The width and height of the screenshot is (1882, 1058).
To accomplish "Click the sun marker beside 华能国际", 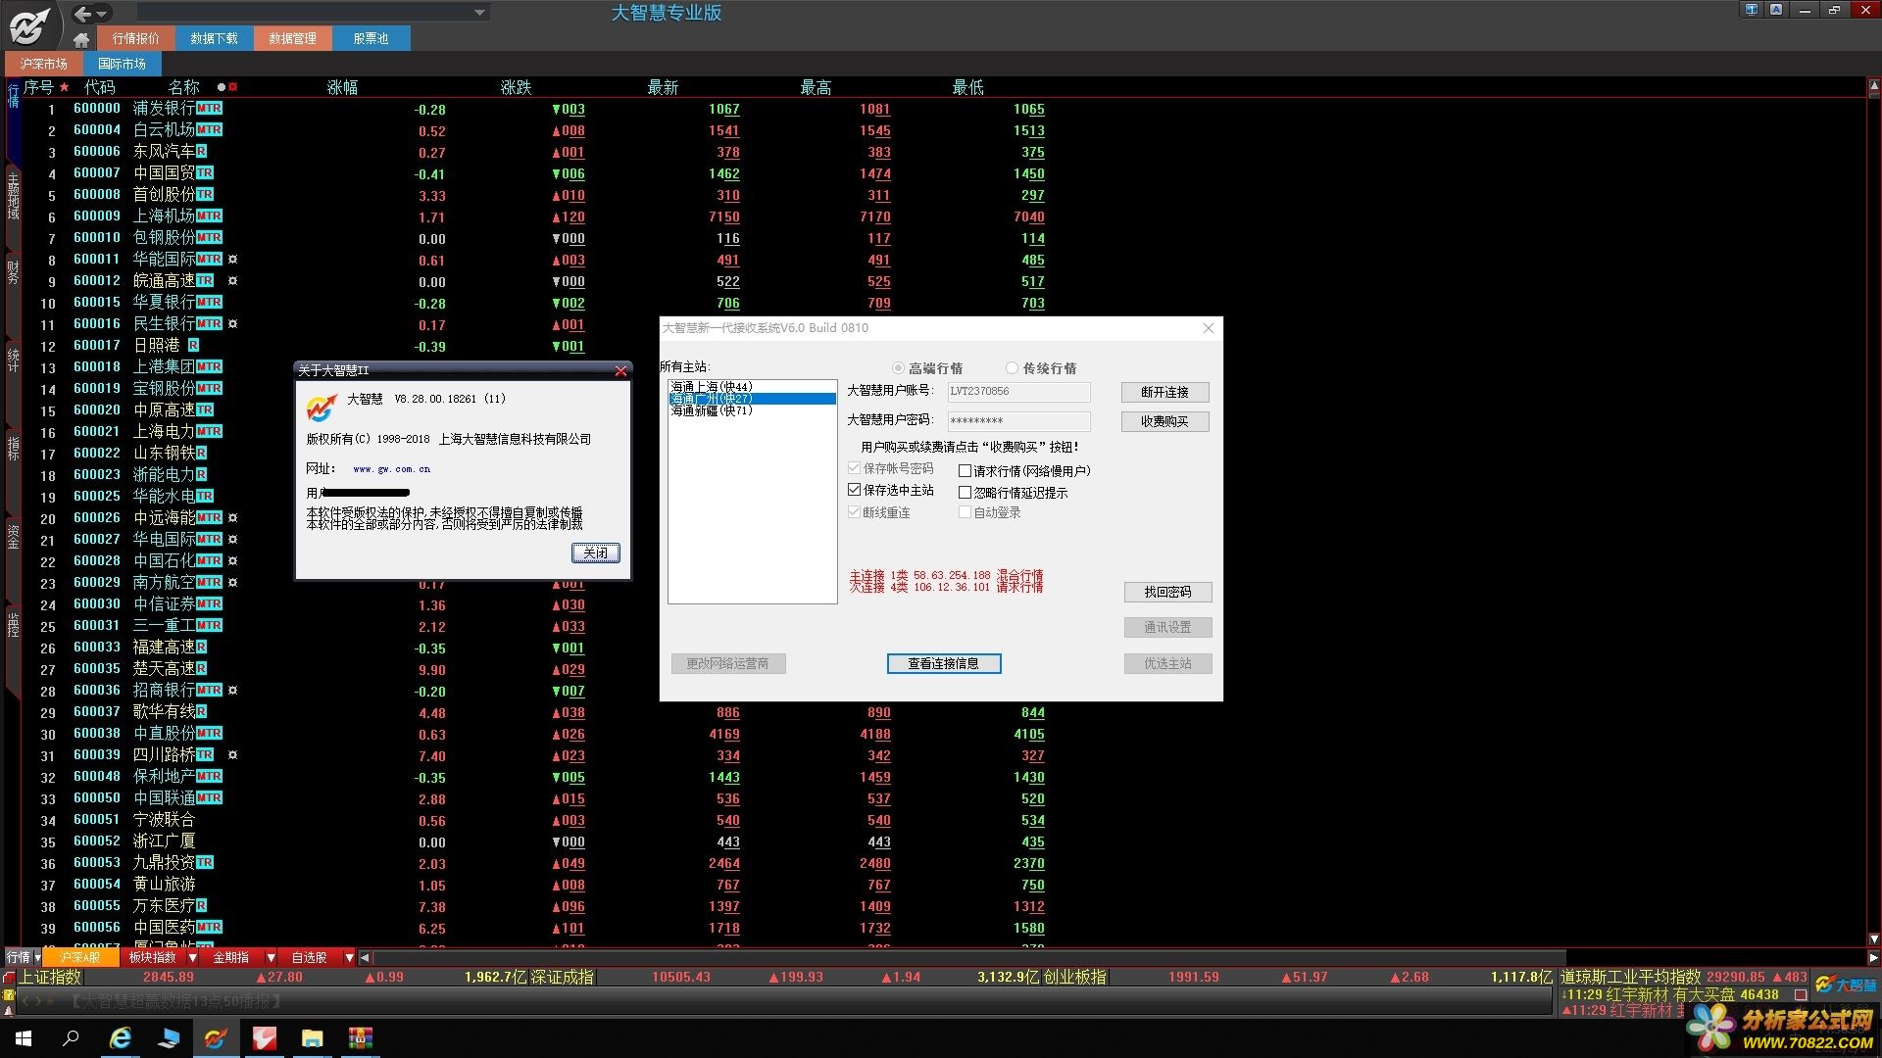I will [x=233, y=260].
